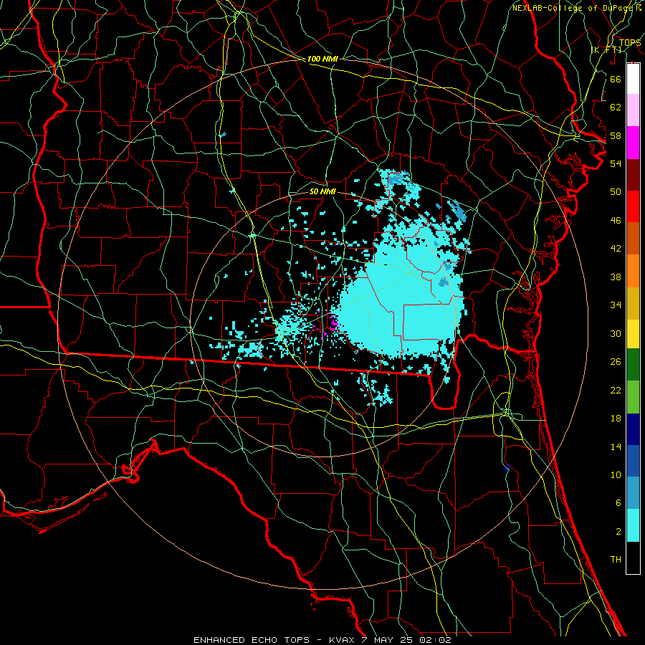Image resolution: width=645 pixels, height=645 pixels.
Task: Click the 'K FT' legend unit label
Action: tap(606, 50)
